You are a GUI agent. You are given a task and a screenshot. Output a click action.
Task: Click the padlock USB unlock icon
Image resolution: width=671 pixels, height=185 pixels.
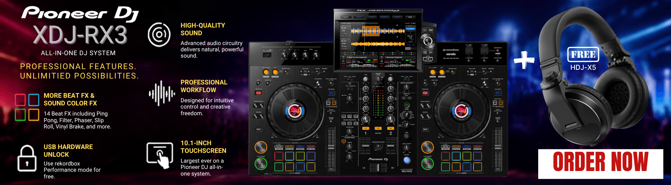[x=27, y=158]
